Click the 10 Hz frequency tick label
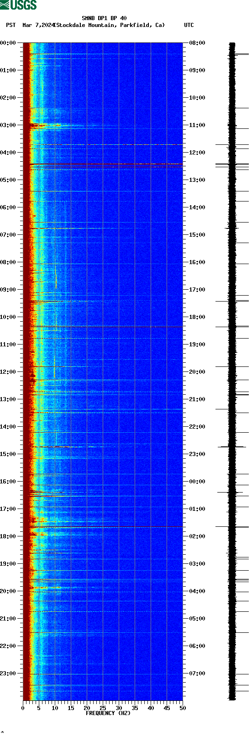This screenshot has width=252, height=737. pos(55,708)
